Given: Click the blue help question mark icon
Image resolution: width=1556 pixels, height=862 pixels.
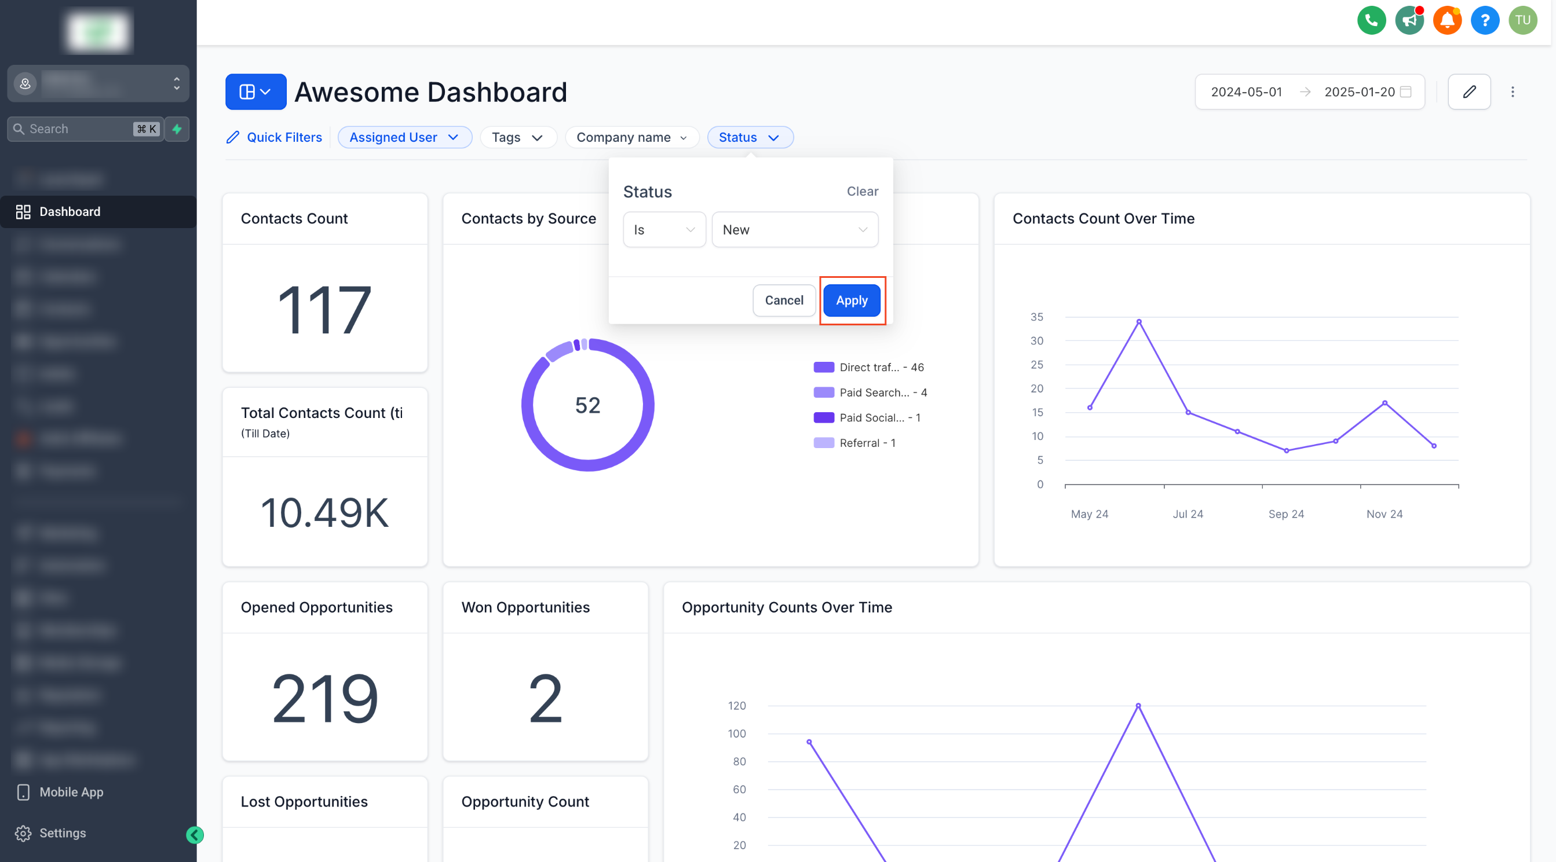Looking at the screenshot, I should (1485, 20).
